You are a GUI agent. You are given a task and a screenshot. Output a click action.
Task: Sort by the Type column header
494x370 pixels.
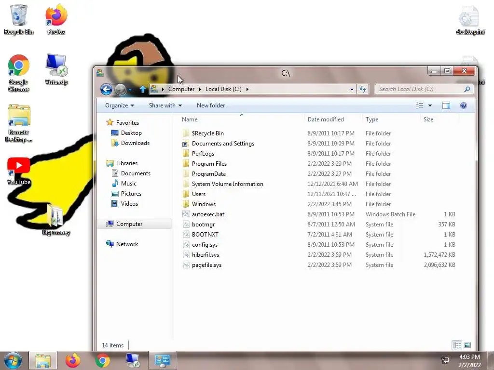391,119
